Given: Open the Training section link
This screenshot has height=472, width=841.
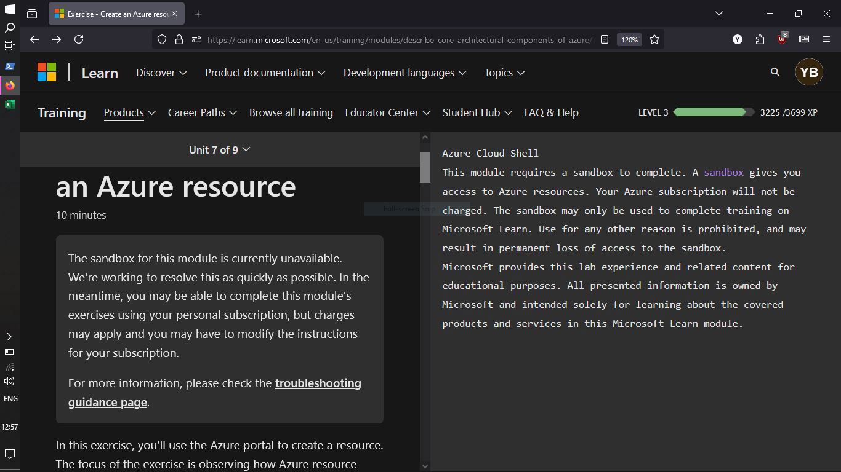Looking at the screenshot, I should tap(62, 112).
